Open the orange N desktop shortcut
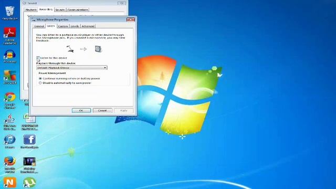 click(10, 183)
